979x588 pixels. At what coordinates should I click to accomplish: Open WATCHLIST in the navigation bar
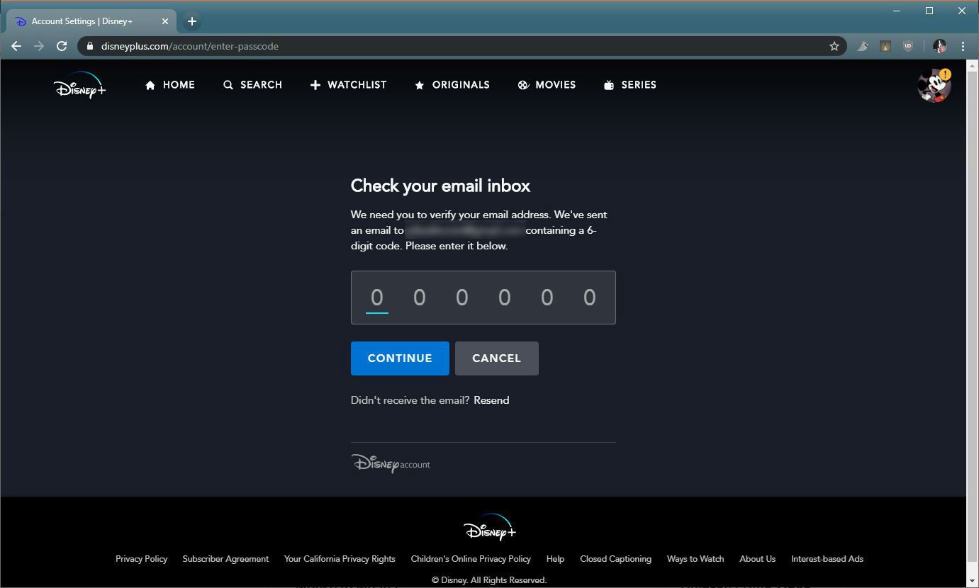pos(348,85)
